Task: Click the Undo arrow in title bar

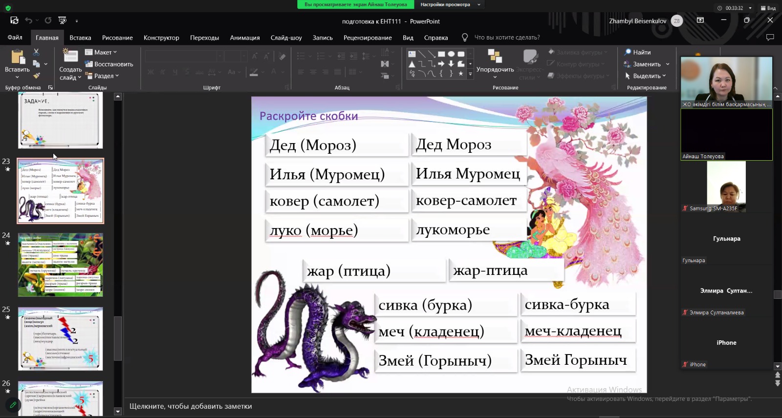Action: pyautogui.click(x=29, y=21)
